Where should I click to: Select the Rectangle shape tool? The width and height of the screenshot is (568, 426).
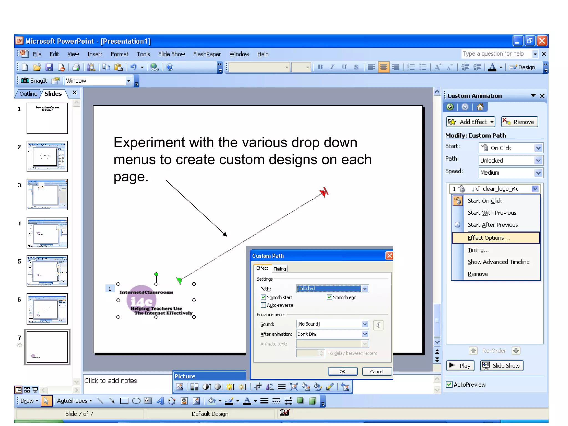[124, 401]
